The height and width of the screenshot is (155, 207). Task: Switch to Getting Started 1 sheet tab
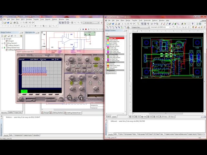click(x=57, y=113)
